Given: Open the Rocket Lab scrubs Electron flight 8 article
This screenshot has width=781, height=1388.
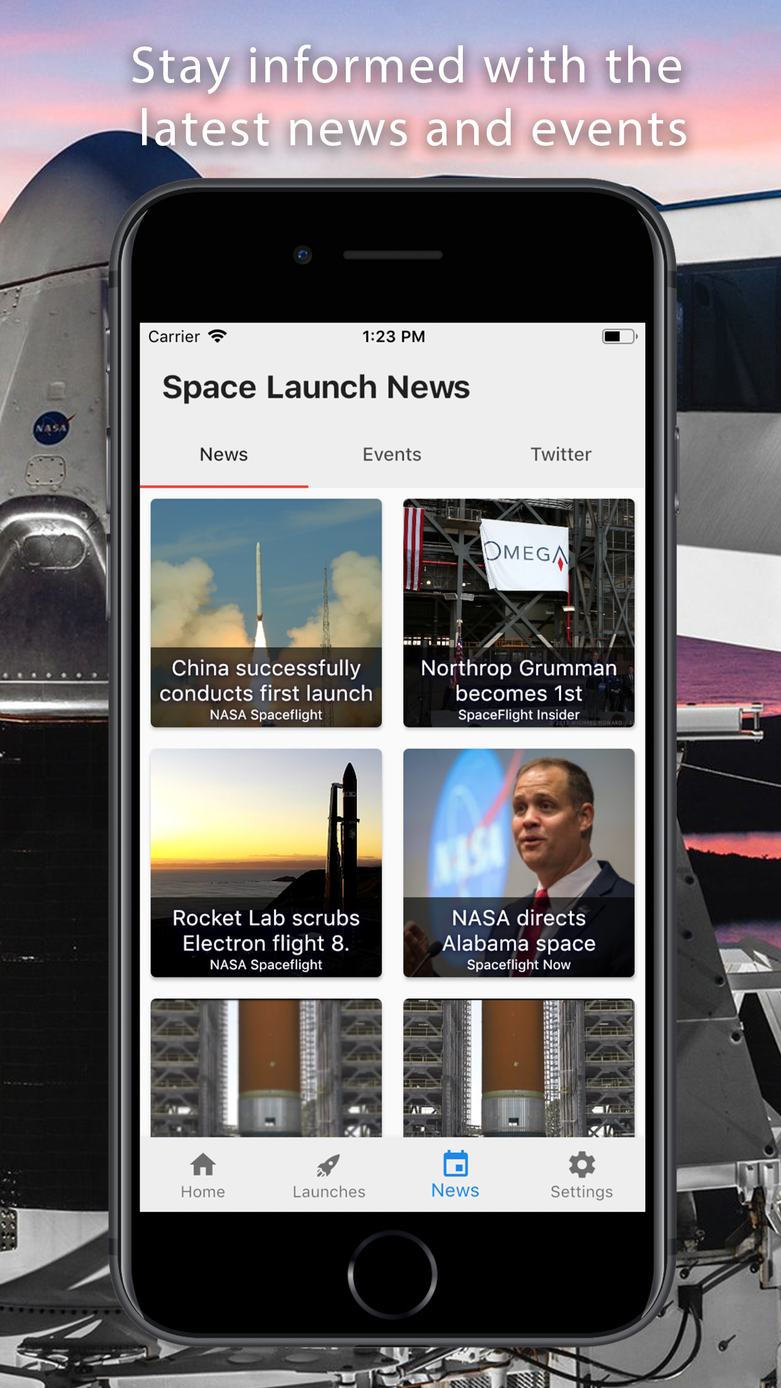Looking at the screenshot, I should [x=266, y=862].
